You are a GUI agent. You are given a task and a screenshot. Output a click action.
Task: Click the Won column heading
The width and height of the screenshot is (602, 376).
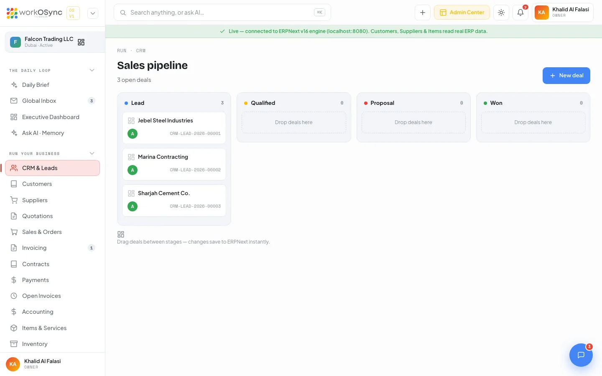[496, 103]
